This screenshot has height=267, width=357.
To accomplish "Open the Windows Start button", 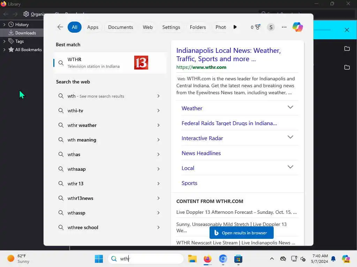I will click(99, 259).
